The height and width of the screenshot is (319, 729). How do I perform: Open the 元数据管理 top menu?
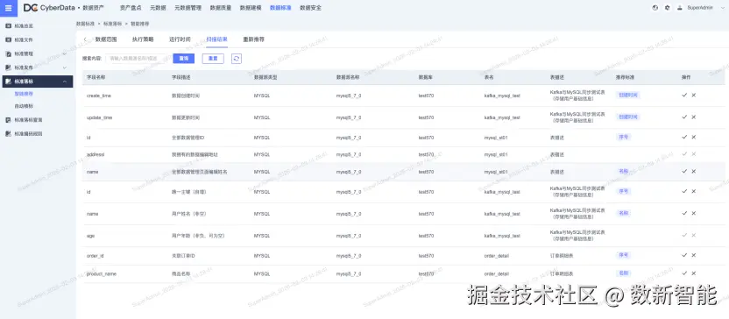point(188,8)
